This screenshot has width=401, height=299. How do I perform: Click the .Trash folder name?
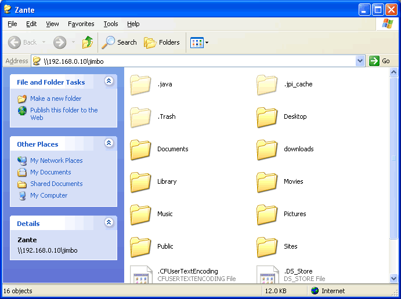point(167,116)
